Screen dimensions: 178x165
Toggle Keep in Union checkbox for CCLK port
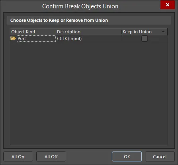pos(145,38)
